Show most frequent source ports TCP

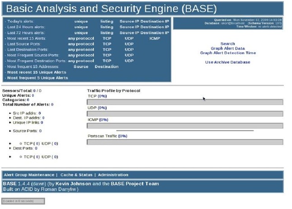pos(107,55)
